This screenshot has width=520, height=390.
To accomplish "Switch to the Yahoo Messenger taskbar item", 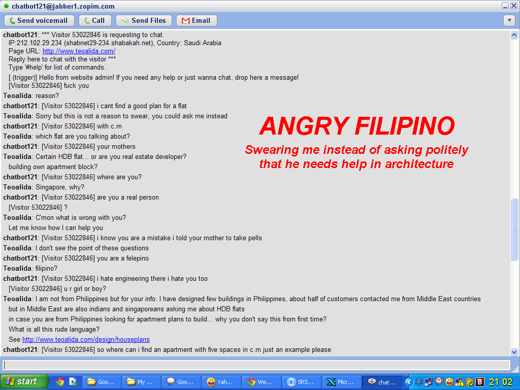I will (x=221, y=382).
